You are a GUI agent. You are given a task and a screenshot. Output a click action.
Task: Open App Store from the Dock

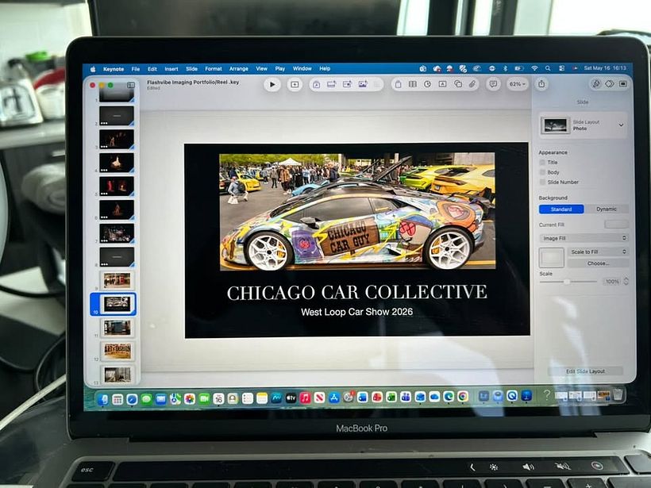(x=333, y=398)
